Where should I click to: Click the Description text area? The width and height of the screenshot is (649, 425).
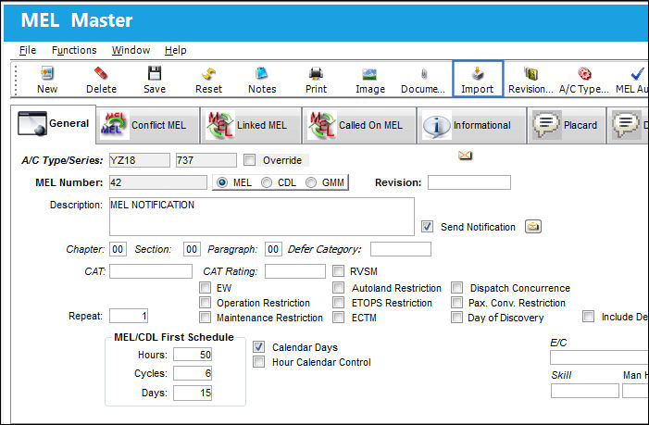click(262, 217)
